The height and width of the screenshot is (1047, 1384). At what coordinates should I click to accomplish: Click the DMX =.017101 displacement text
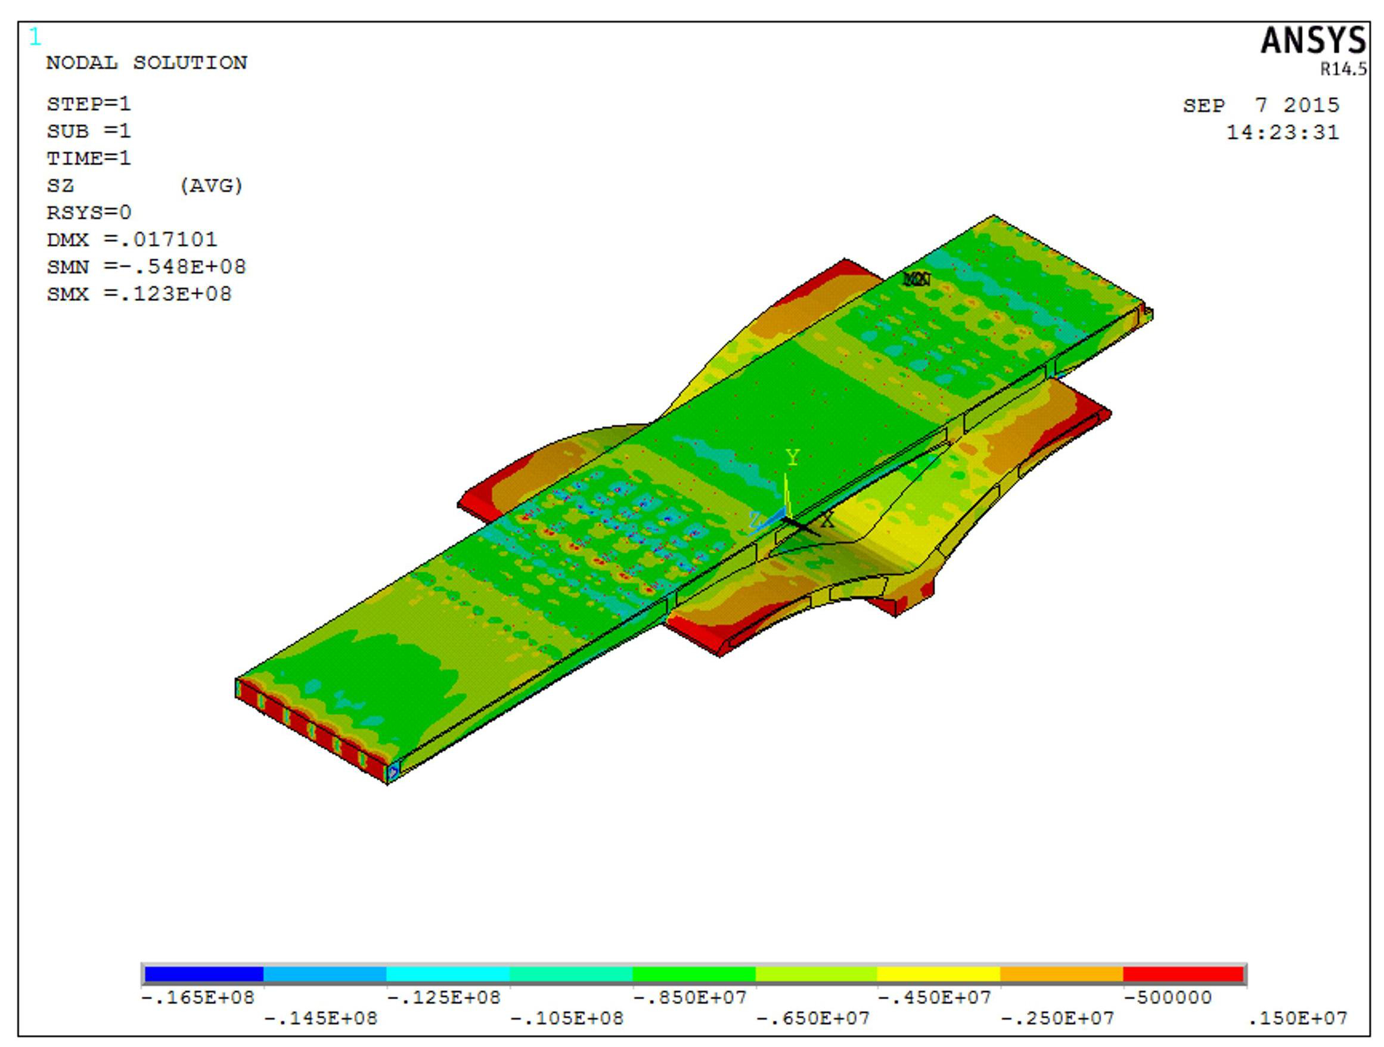tap(131, 240)
